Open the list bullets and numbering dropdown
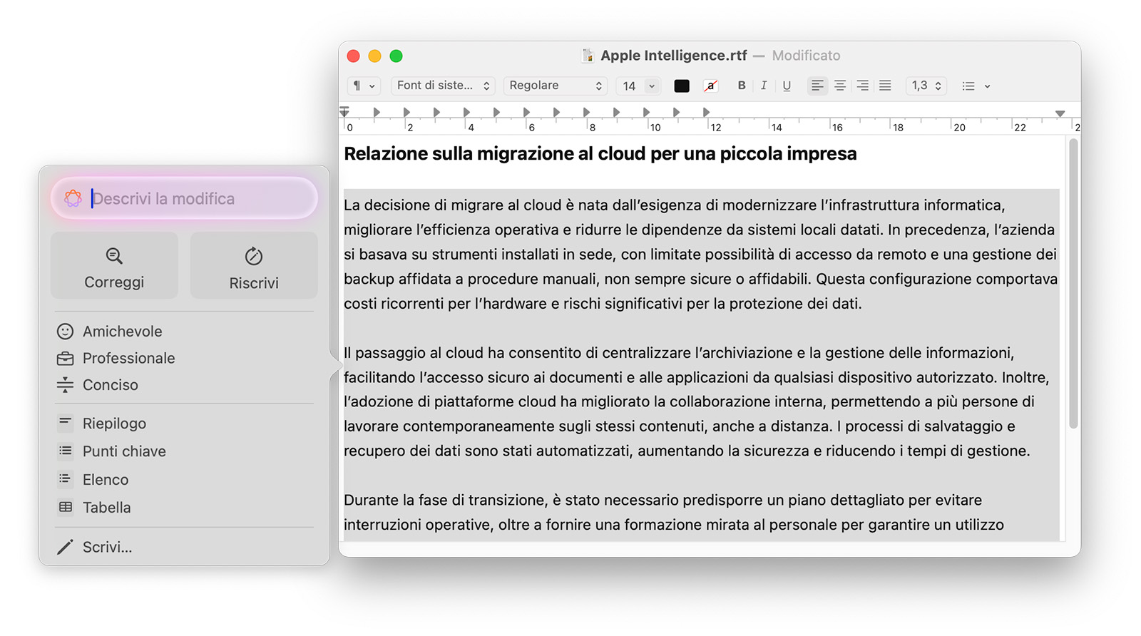This screenshot has height=636, width=1141. coord(976,86)
